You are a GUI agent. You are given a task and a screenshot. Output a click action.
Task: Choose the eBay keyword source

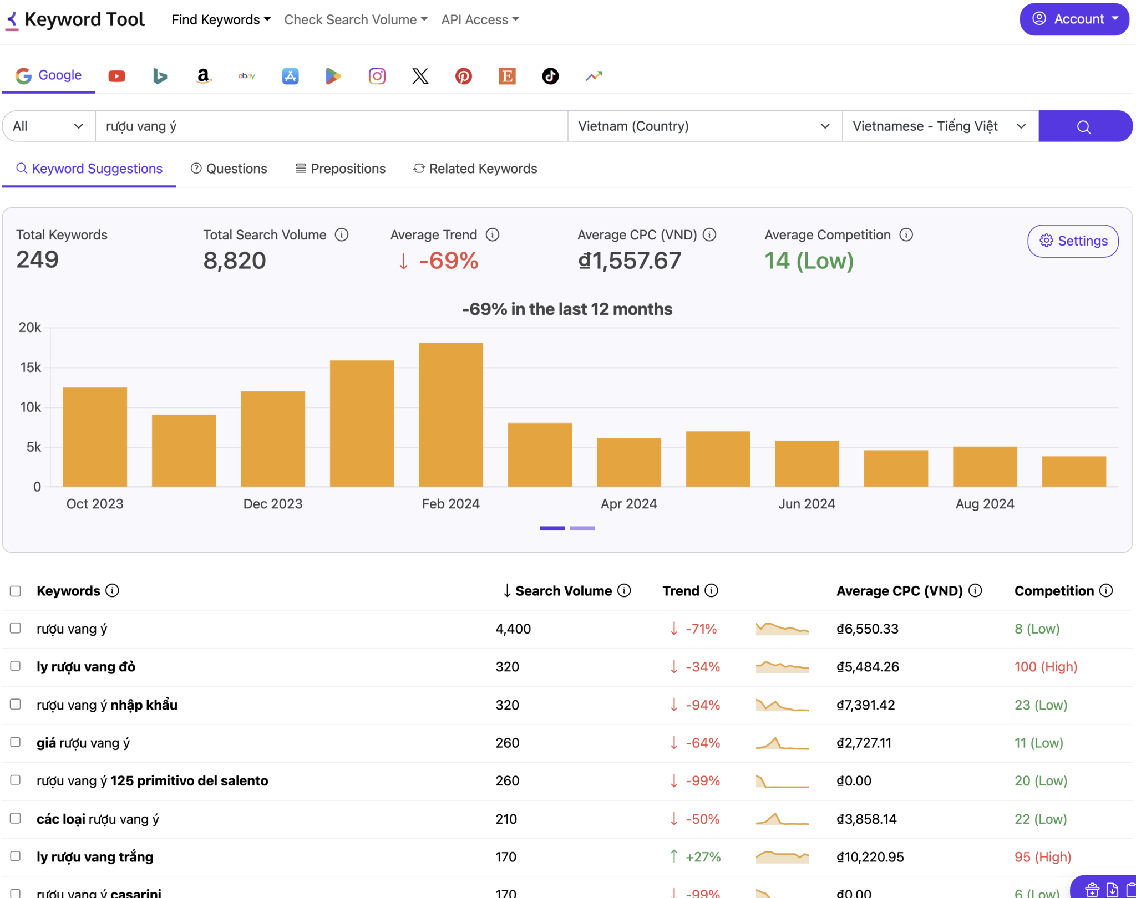click(246, 76)
